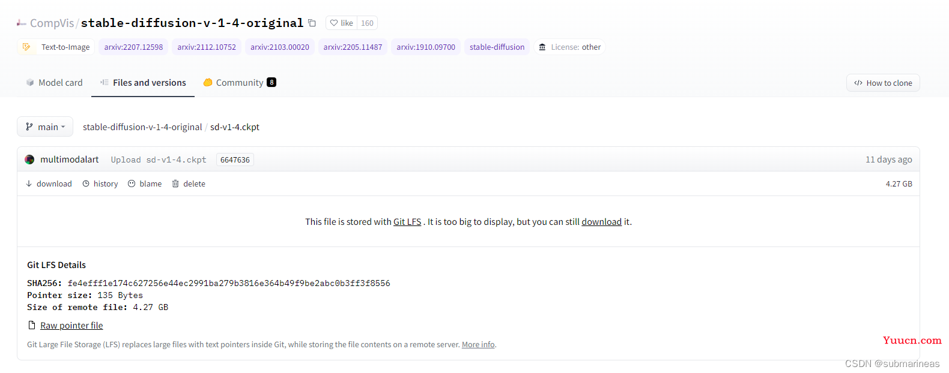Click the heart like button
The width and height of the screenshot is (949, 373).
342,23
